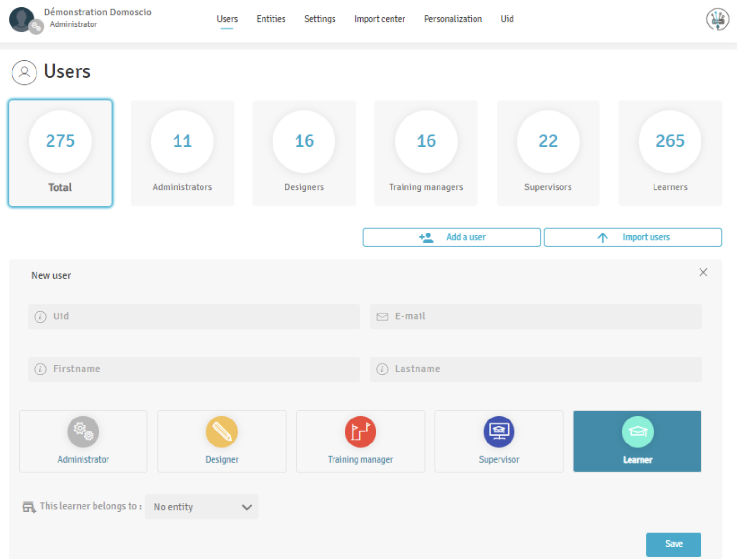Click the 'Démonstration Domoscio' name text

point(97,12)
